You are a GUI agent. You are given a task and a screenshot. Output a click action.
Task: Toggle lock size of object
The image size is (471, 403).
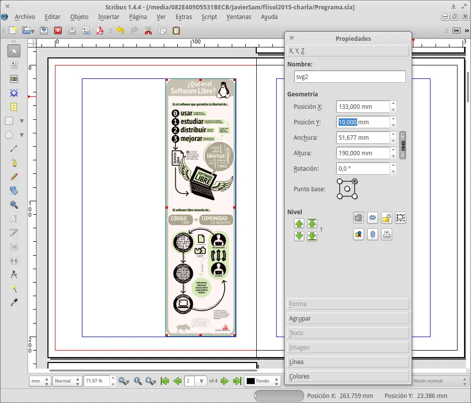(401, 217)
